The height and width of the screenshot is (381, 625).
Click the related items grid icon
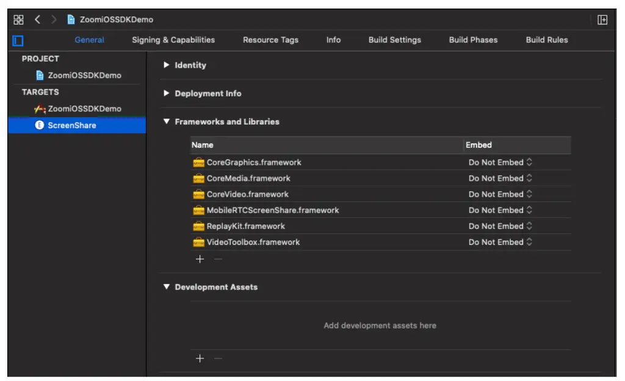point(18,20)
